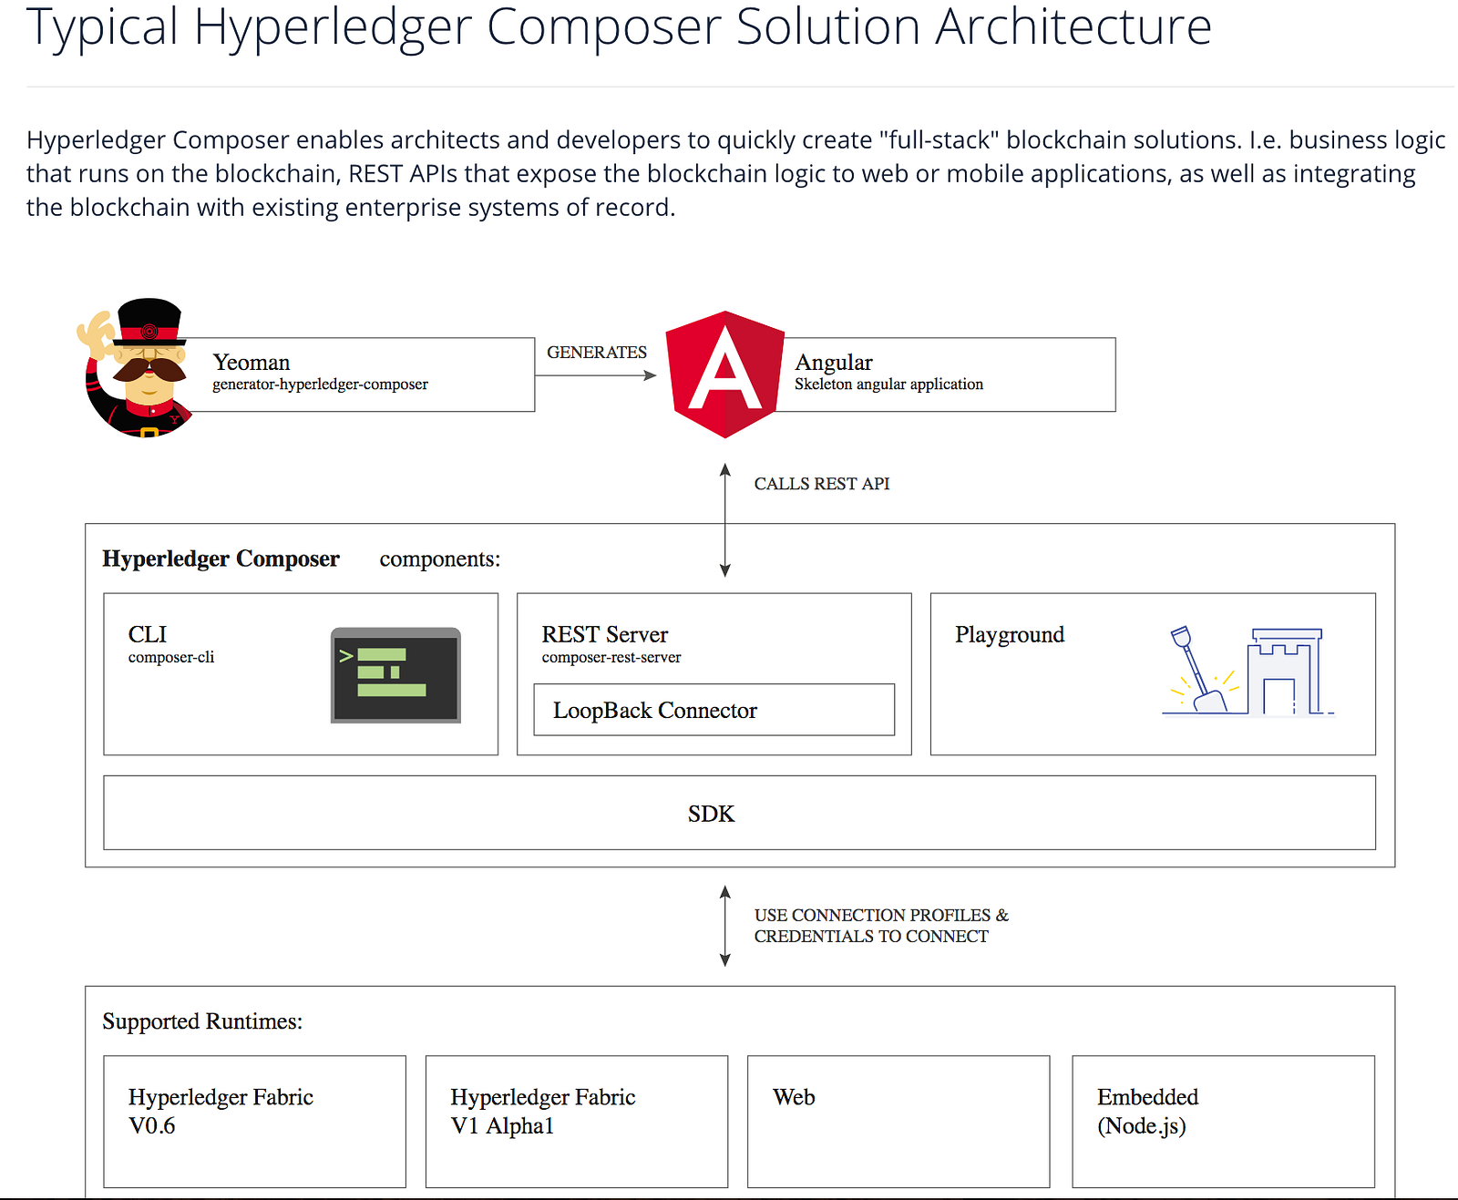Click the 'REST Server' title text
This screenshot has width=1458, height=1200.
(x=605, y=634)
